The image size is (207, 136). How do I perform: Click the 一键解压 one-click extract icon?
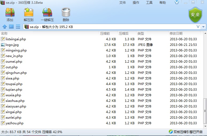[47, 12]
